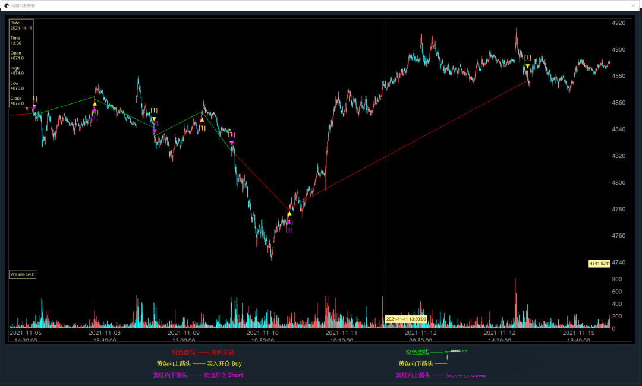Click the crosshair time label 2021-11-11 13:30:00
This screenshot has width=642, height=386.
coord(407,319)
